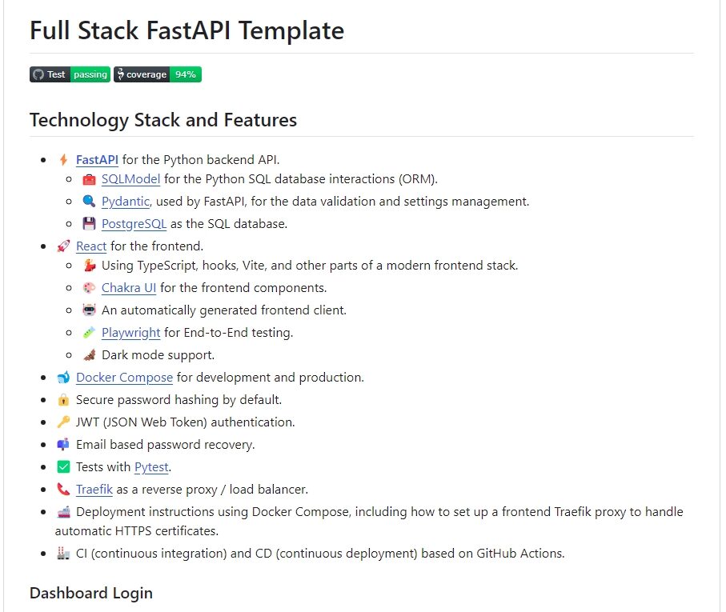726x612 pixels.
Task: Click the 'Technology Stack and Features' heading
Action: [x=163, y=120]
